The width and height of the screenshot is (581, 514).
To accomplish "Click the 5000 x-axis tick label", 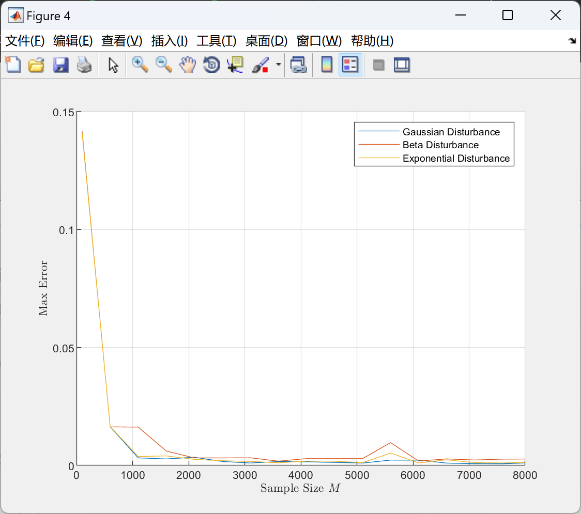I will click(357, 475).
